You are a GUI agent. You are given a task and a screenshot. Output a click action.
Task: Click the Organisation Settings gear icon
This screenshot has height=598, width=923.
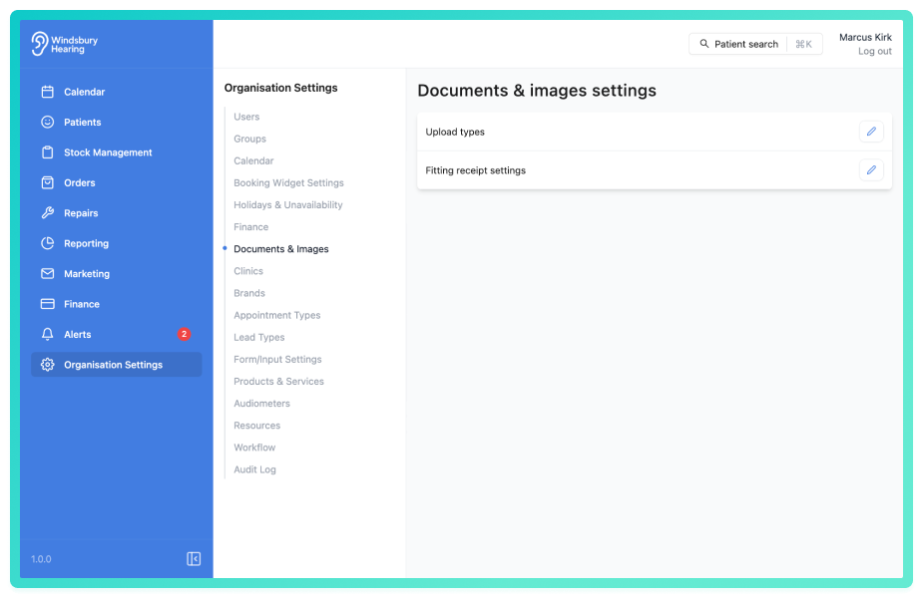pos(48,365)
